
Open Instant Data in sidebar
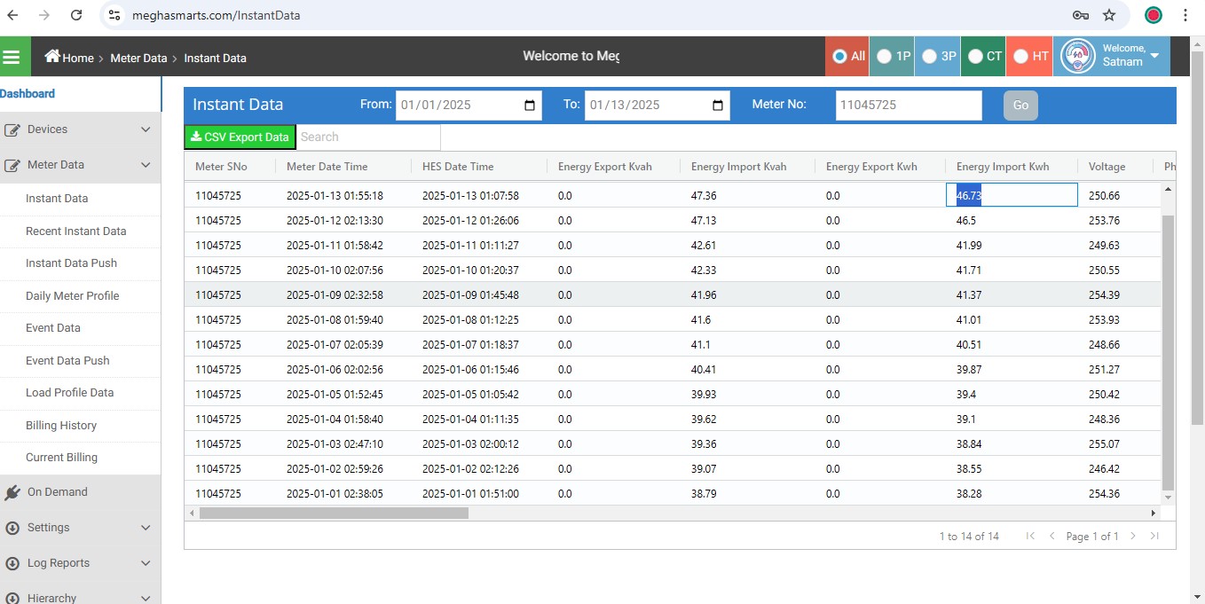click(x=57, y=199)
